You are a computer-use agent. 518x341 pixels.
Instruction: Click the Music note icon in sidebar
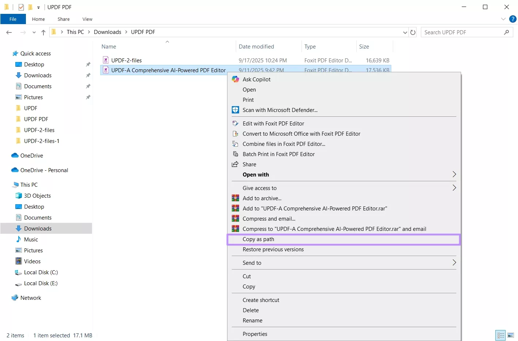click(x=19, y=239)
